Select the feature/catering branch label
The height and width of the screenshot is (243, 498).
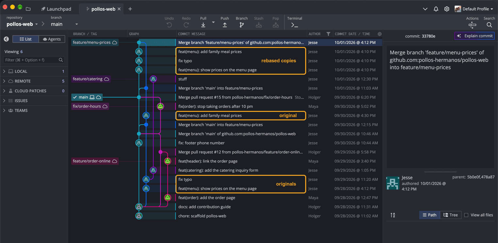[x=91, y=79]
